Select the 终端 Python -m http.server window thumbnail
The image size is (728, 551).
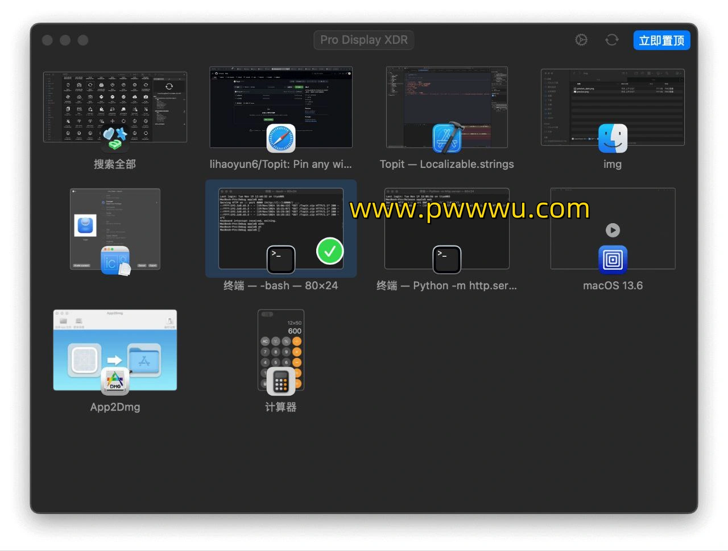[447, 228]
